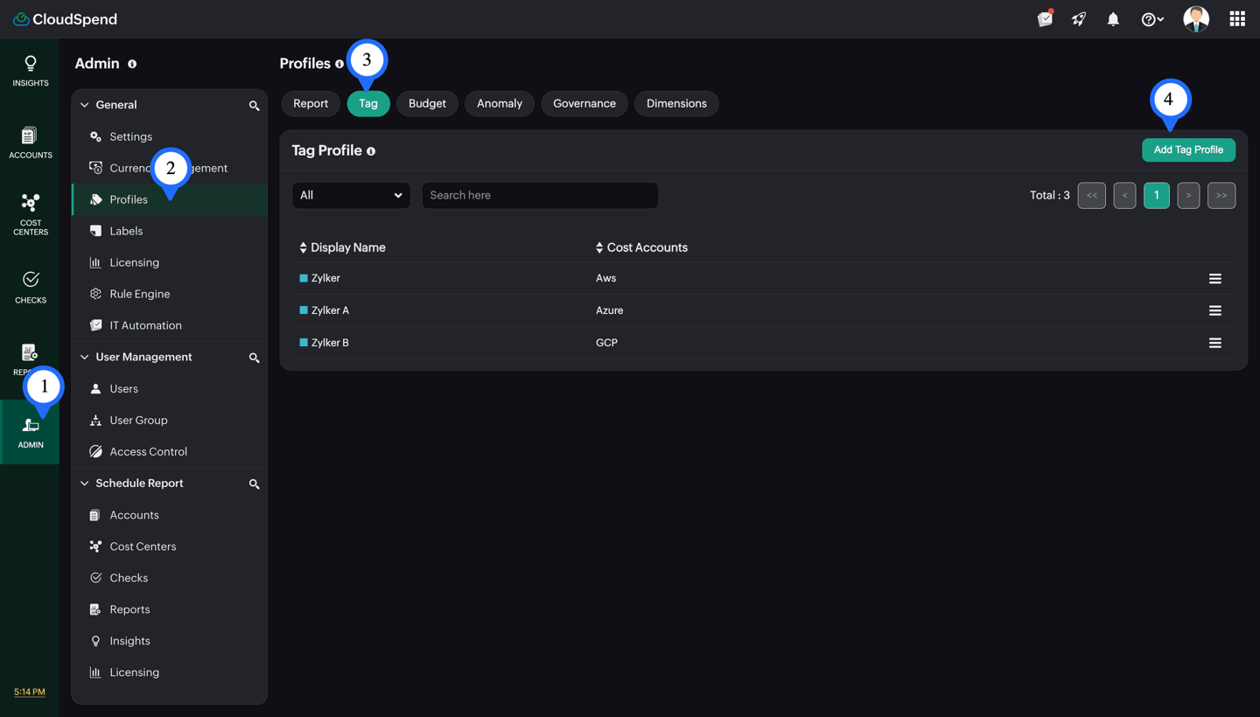Screen dimensions: 1260x717
Task: Click the 5:14 PM time link
Action: 30,692
